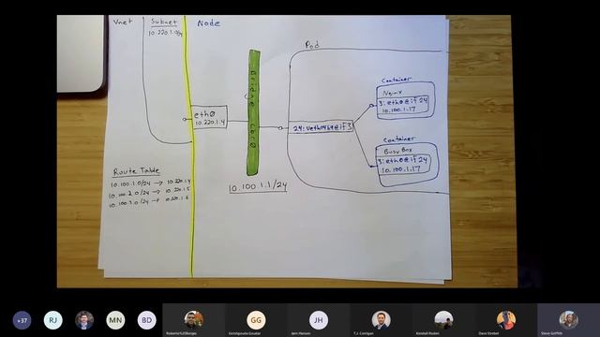Viewport: 600px width, 337px height.
Task: Click the eth0 10.220.1.4 box in drawing
Action: click(209, 117)
